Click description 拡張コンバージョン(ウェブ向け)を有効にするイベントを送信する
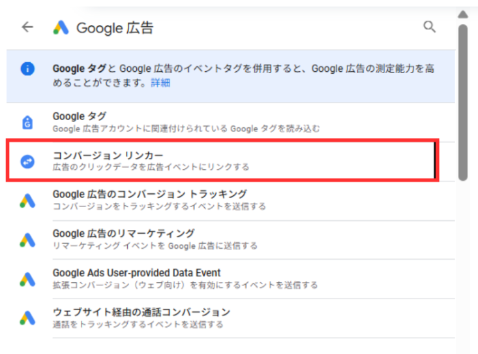The width and height of the screenshot is (478, 354). tap(185, 285)
